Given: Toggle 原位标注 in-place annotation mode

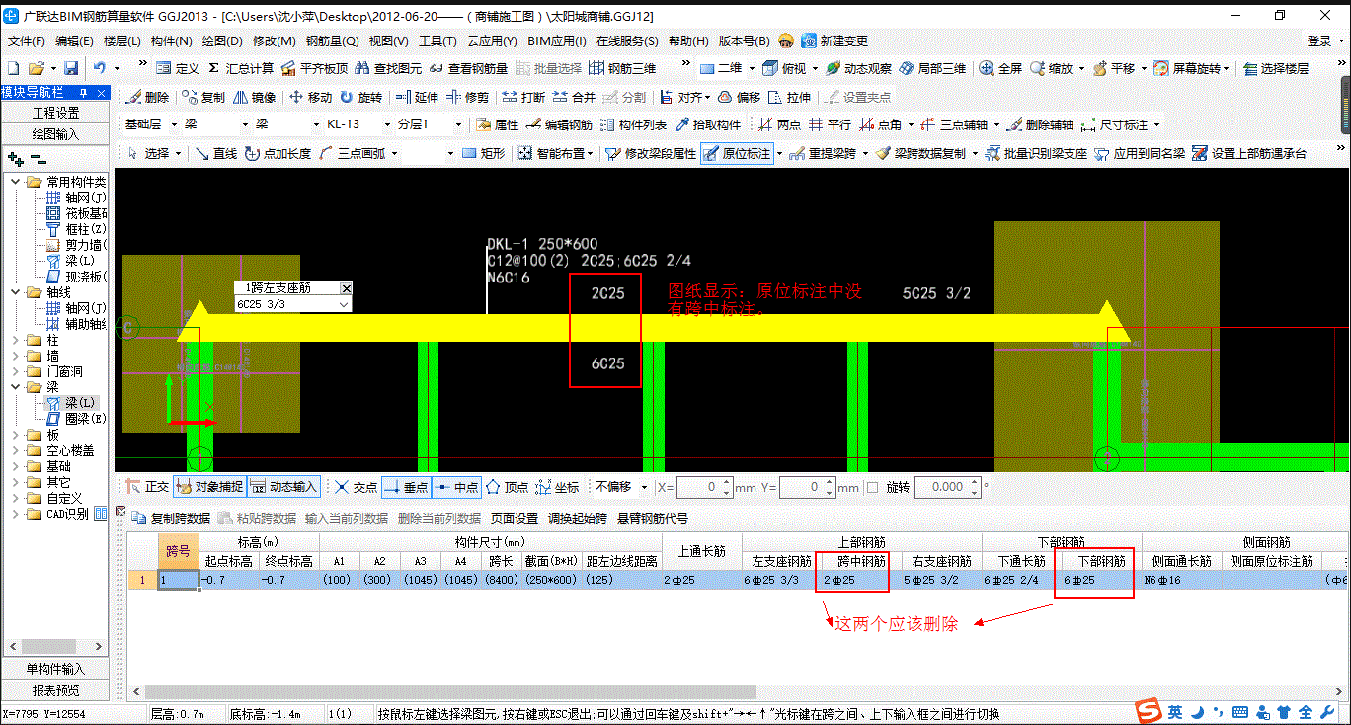Looking at the screenshot, I should 738,153.
